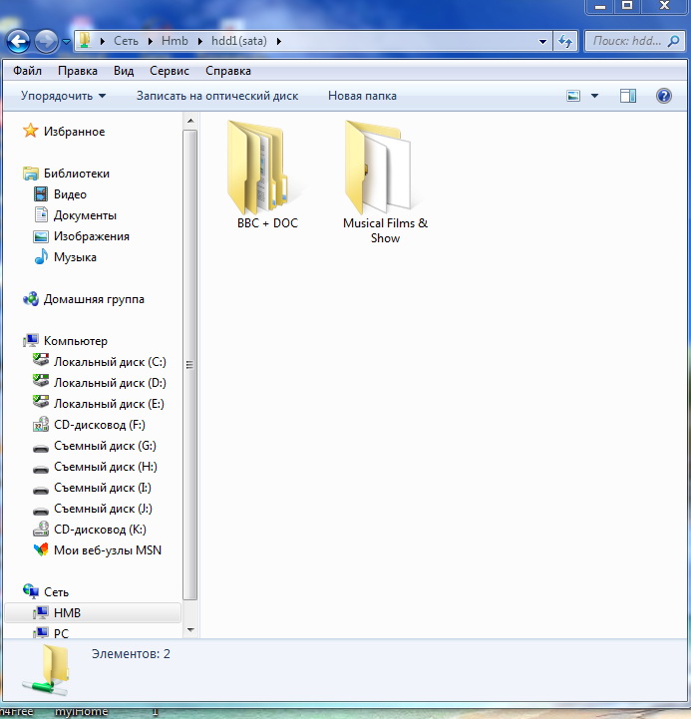Screen dimensions: 691x719
Task: Open the Musical Films & Show folder
Action: click(x=385, y=182)
